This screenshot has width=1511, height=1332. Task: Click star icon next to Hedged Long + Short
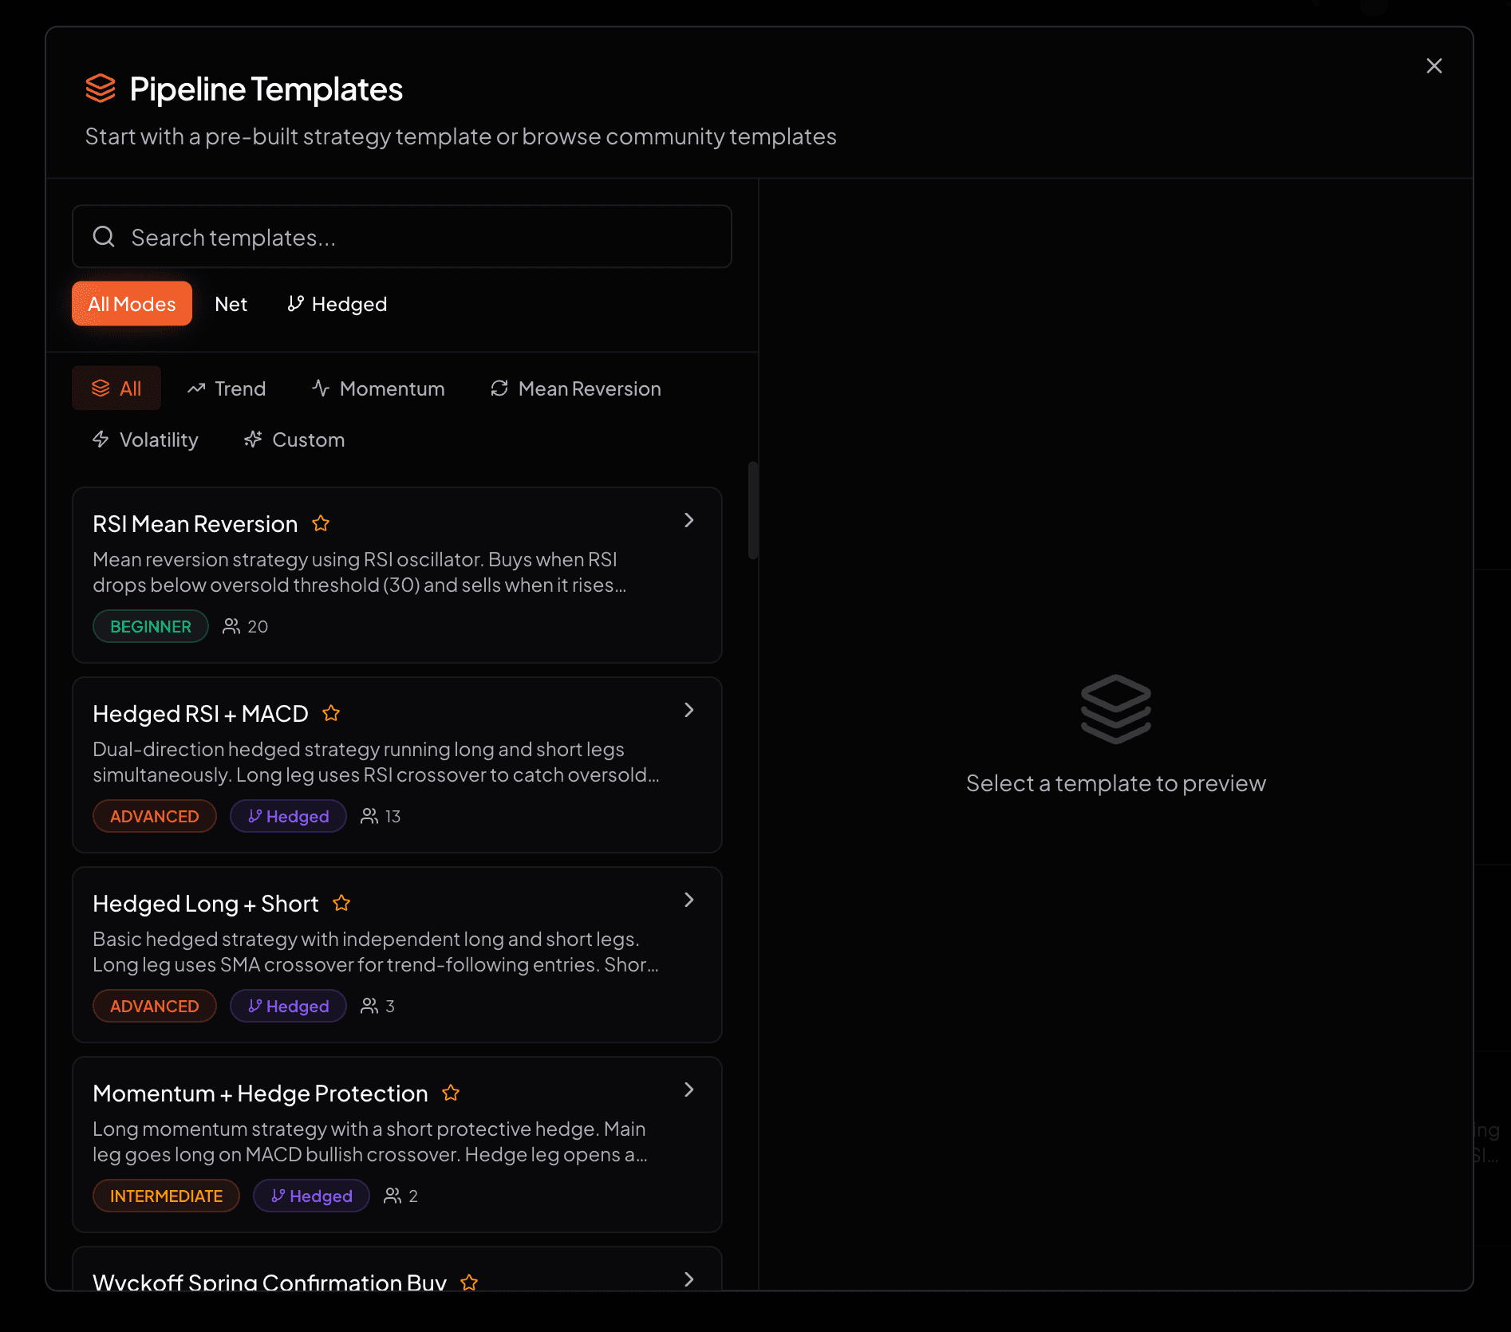point(341,903)
